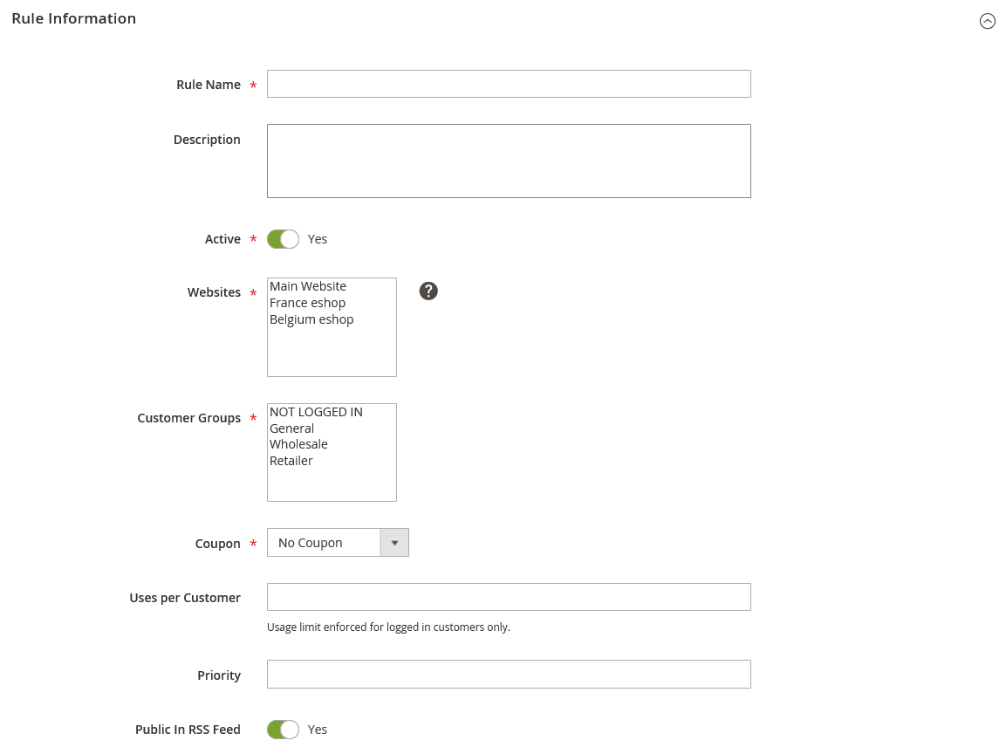Click the Rule Name text field
The height and width of the screenshot is (754, 1006).
509,84
